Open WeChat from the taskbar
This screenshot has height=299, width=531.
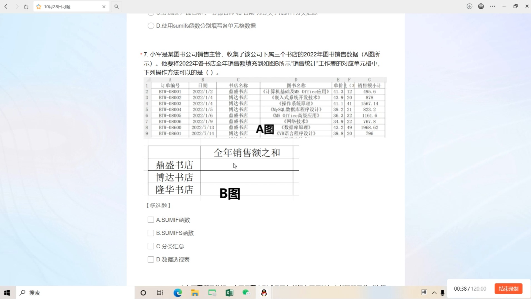point(246,293)
